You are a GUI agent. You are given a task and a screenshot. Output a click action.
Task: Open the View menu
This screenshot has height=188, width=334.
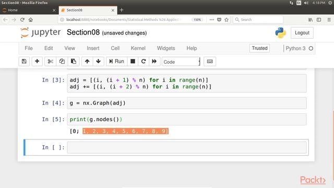coord(69,48)
